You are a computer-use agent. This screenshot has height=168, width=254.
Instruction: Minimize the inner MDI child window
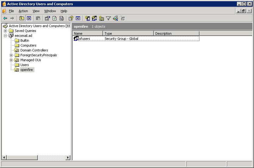click(x=238, y=11)
